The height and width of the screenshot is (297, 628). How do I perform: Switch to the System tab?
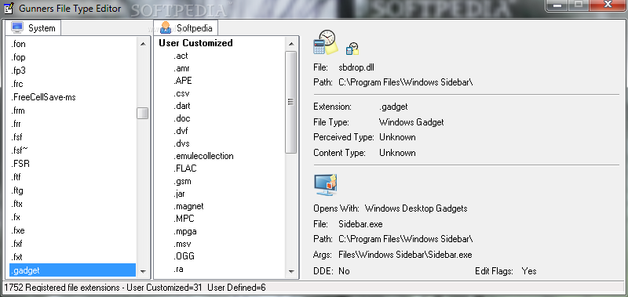[x=33, y=28]
